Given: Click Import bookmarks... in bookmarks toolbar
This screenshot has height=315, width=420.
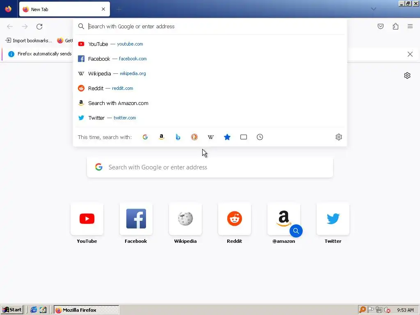Looking at the screenshot, I should point(29,41).
